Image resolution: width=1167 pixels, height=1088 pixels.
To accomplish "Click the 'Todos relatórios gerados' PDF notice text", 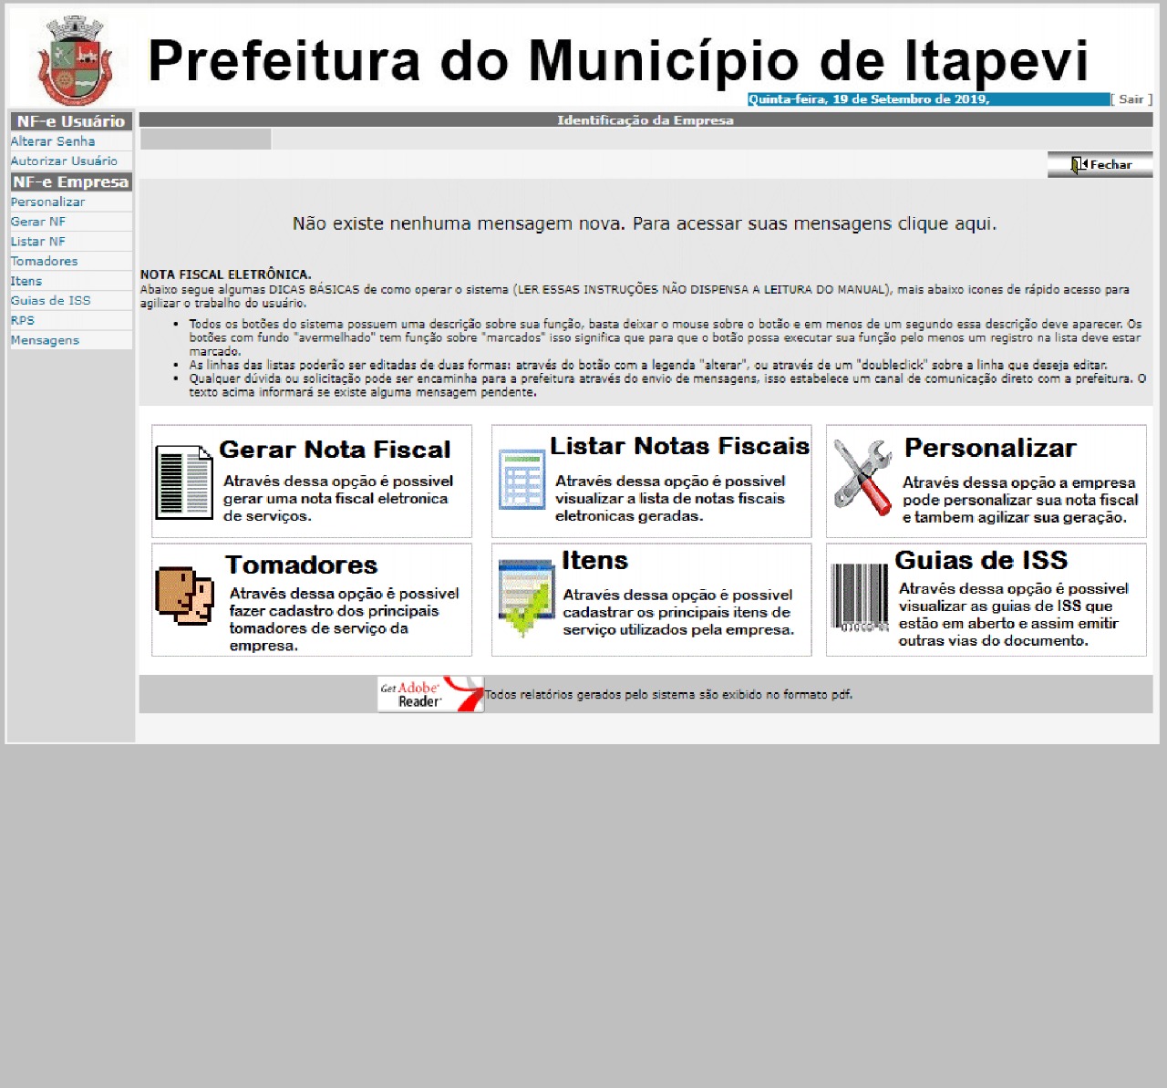I will [x=668, y=695].
